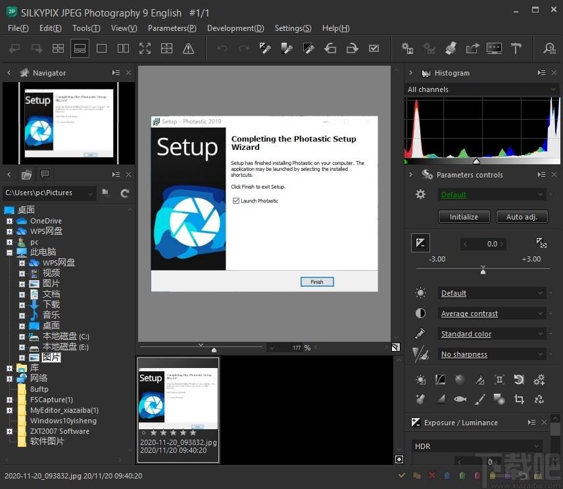Select the crop tool icon
The width and height of the screenshot is (563, 489).
click(519, 399)
